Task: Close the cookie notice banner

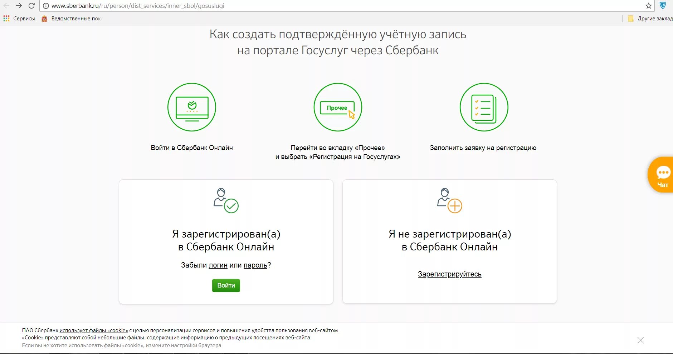Action: click(640, 340)
